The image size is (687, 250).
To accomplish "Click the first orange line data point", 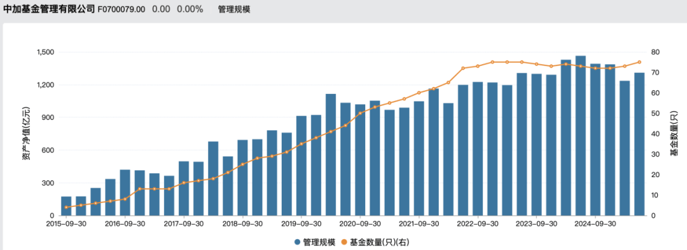I will 66,207.
